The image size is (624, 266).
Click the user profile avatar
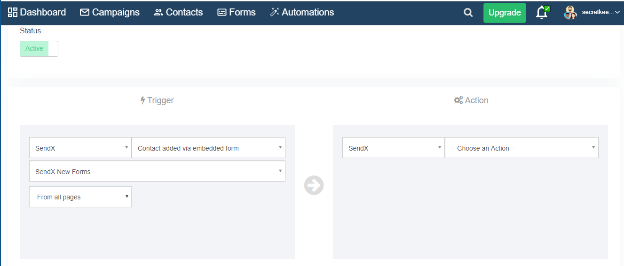(x=570, y=13)
